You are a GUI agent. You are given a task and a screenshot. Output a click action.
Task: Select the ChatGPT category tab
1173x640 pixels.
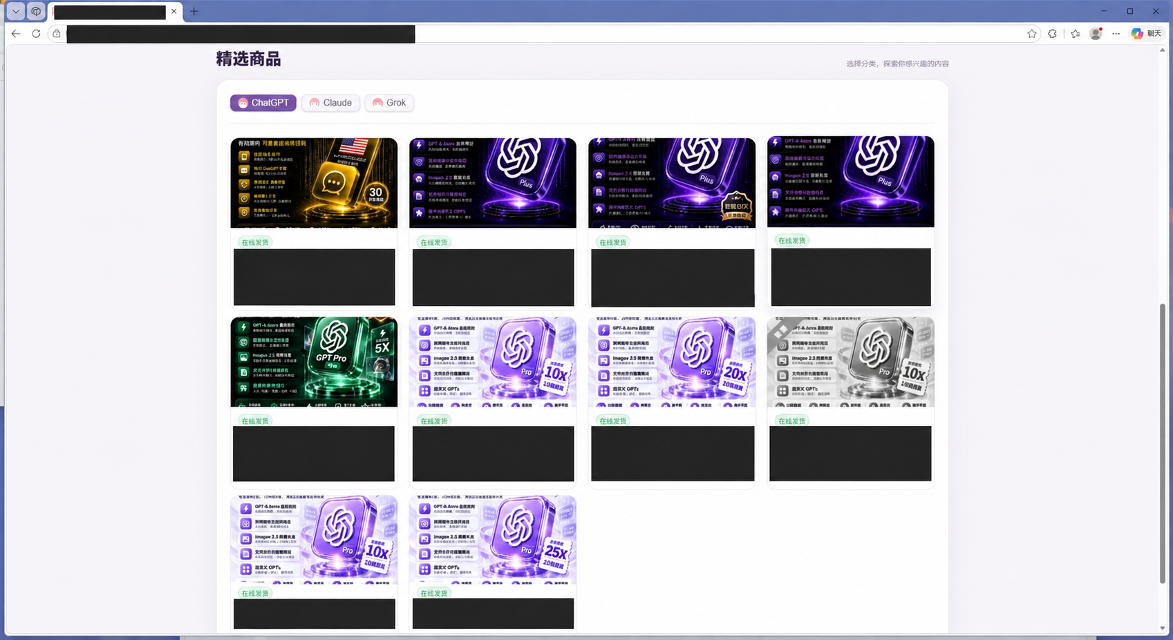pos(263,103)
